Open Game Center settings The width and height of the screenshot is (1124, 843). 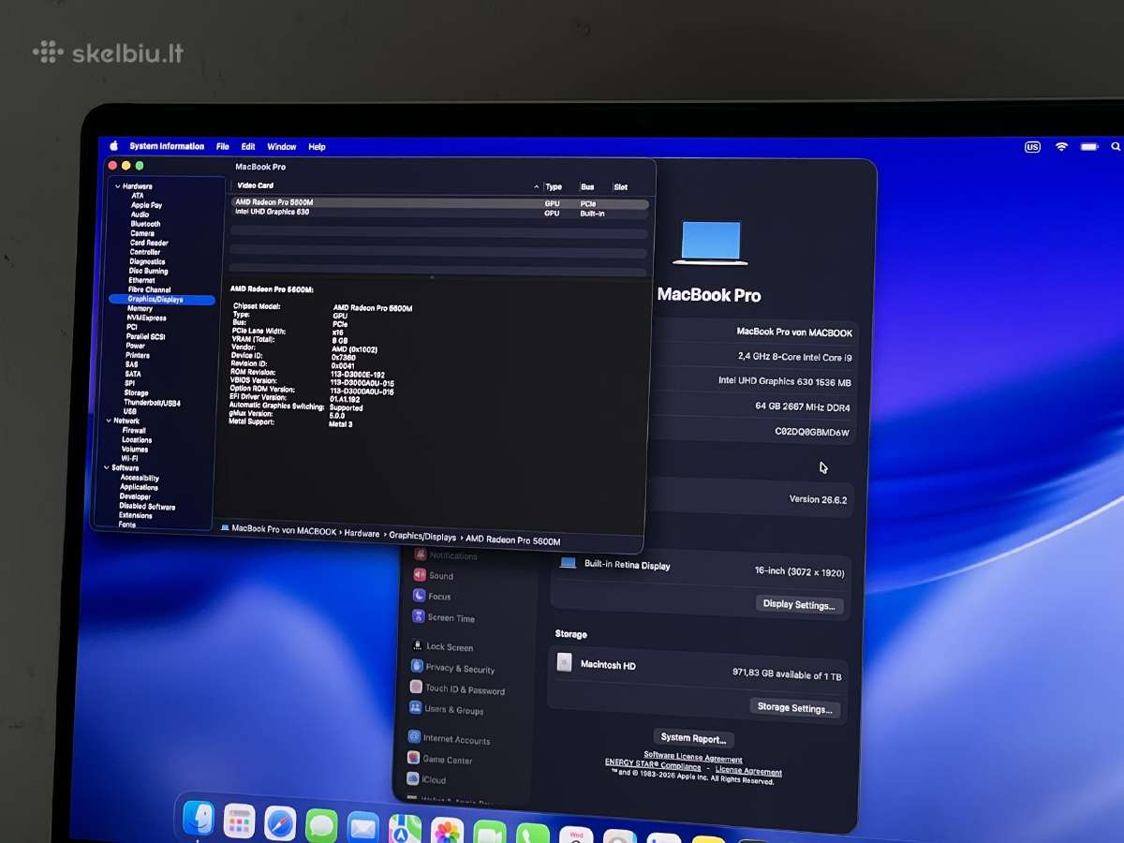click(x=439, y=759)
